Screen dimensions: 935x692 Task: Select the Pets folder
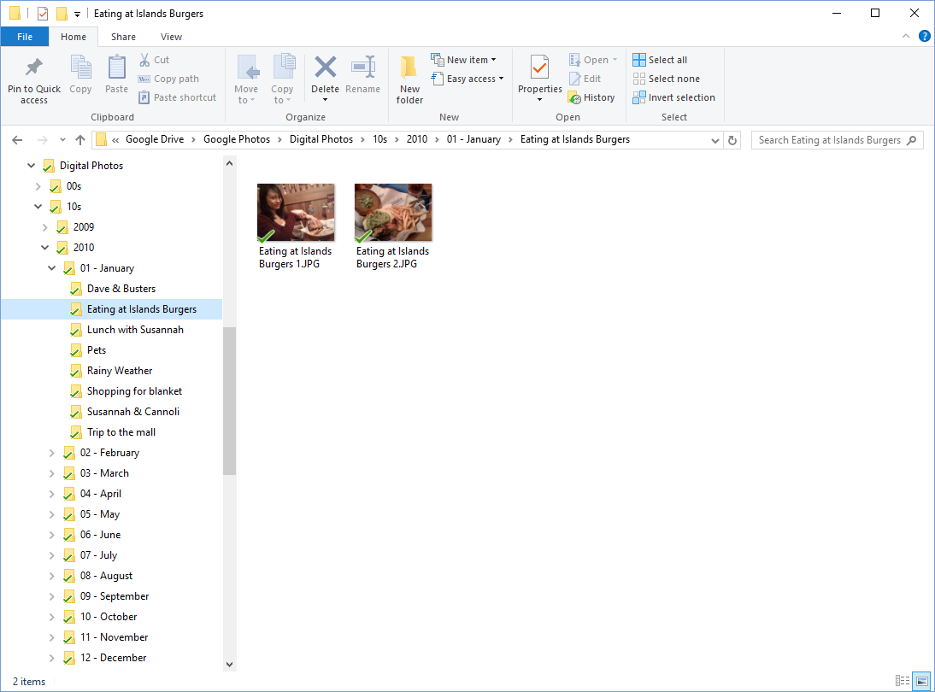(96, 350)
